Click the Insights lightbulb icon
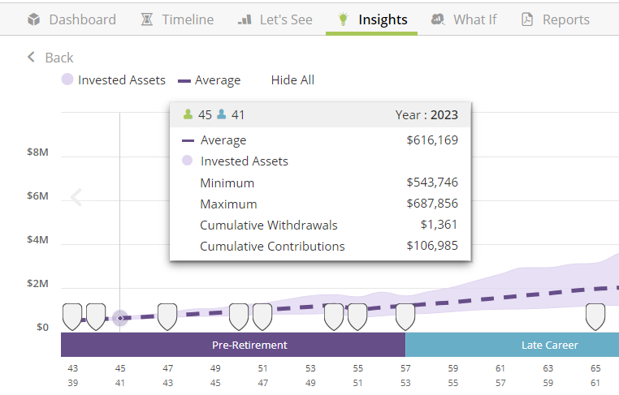 pyautogui.click(x=344, y=19)
